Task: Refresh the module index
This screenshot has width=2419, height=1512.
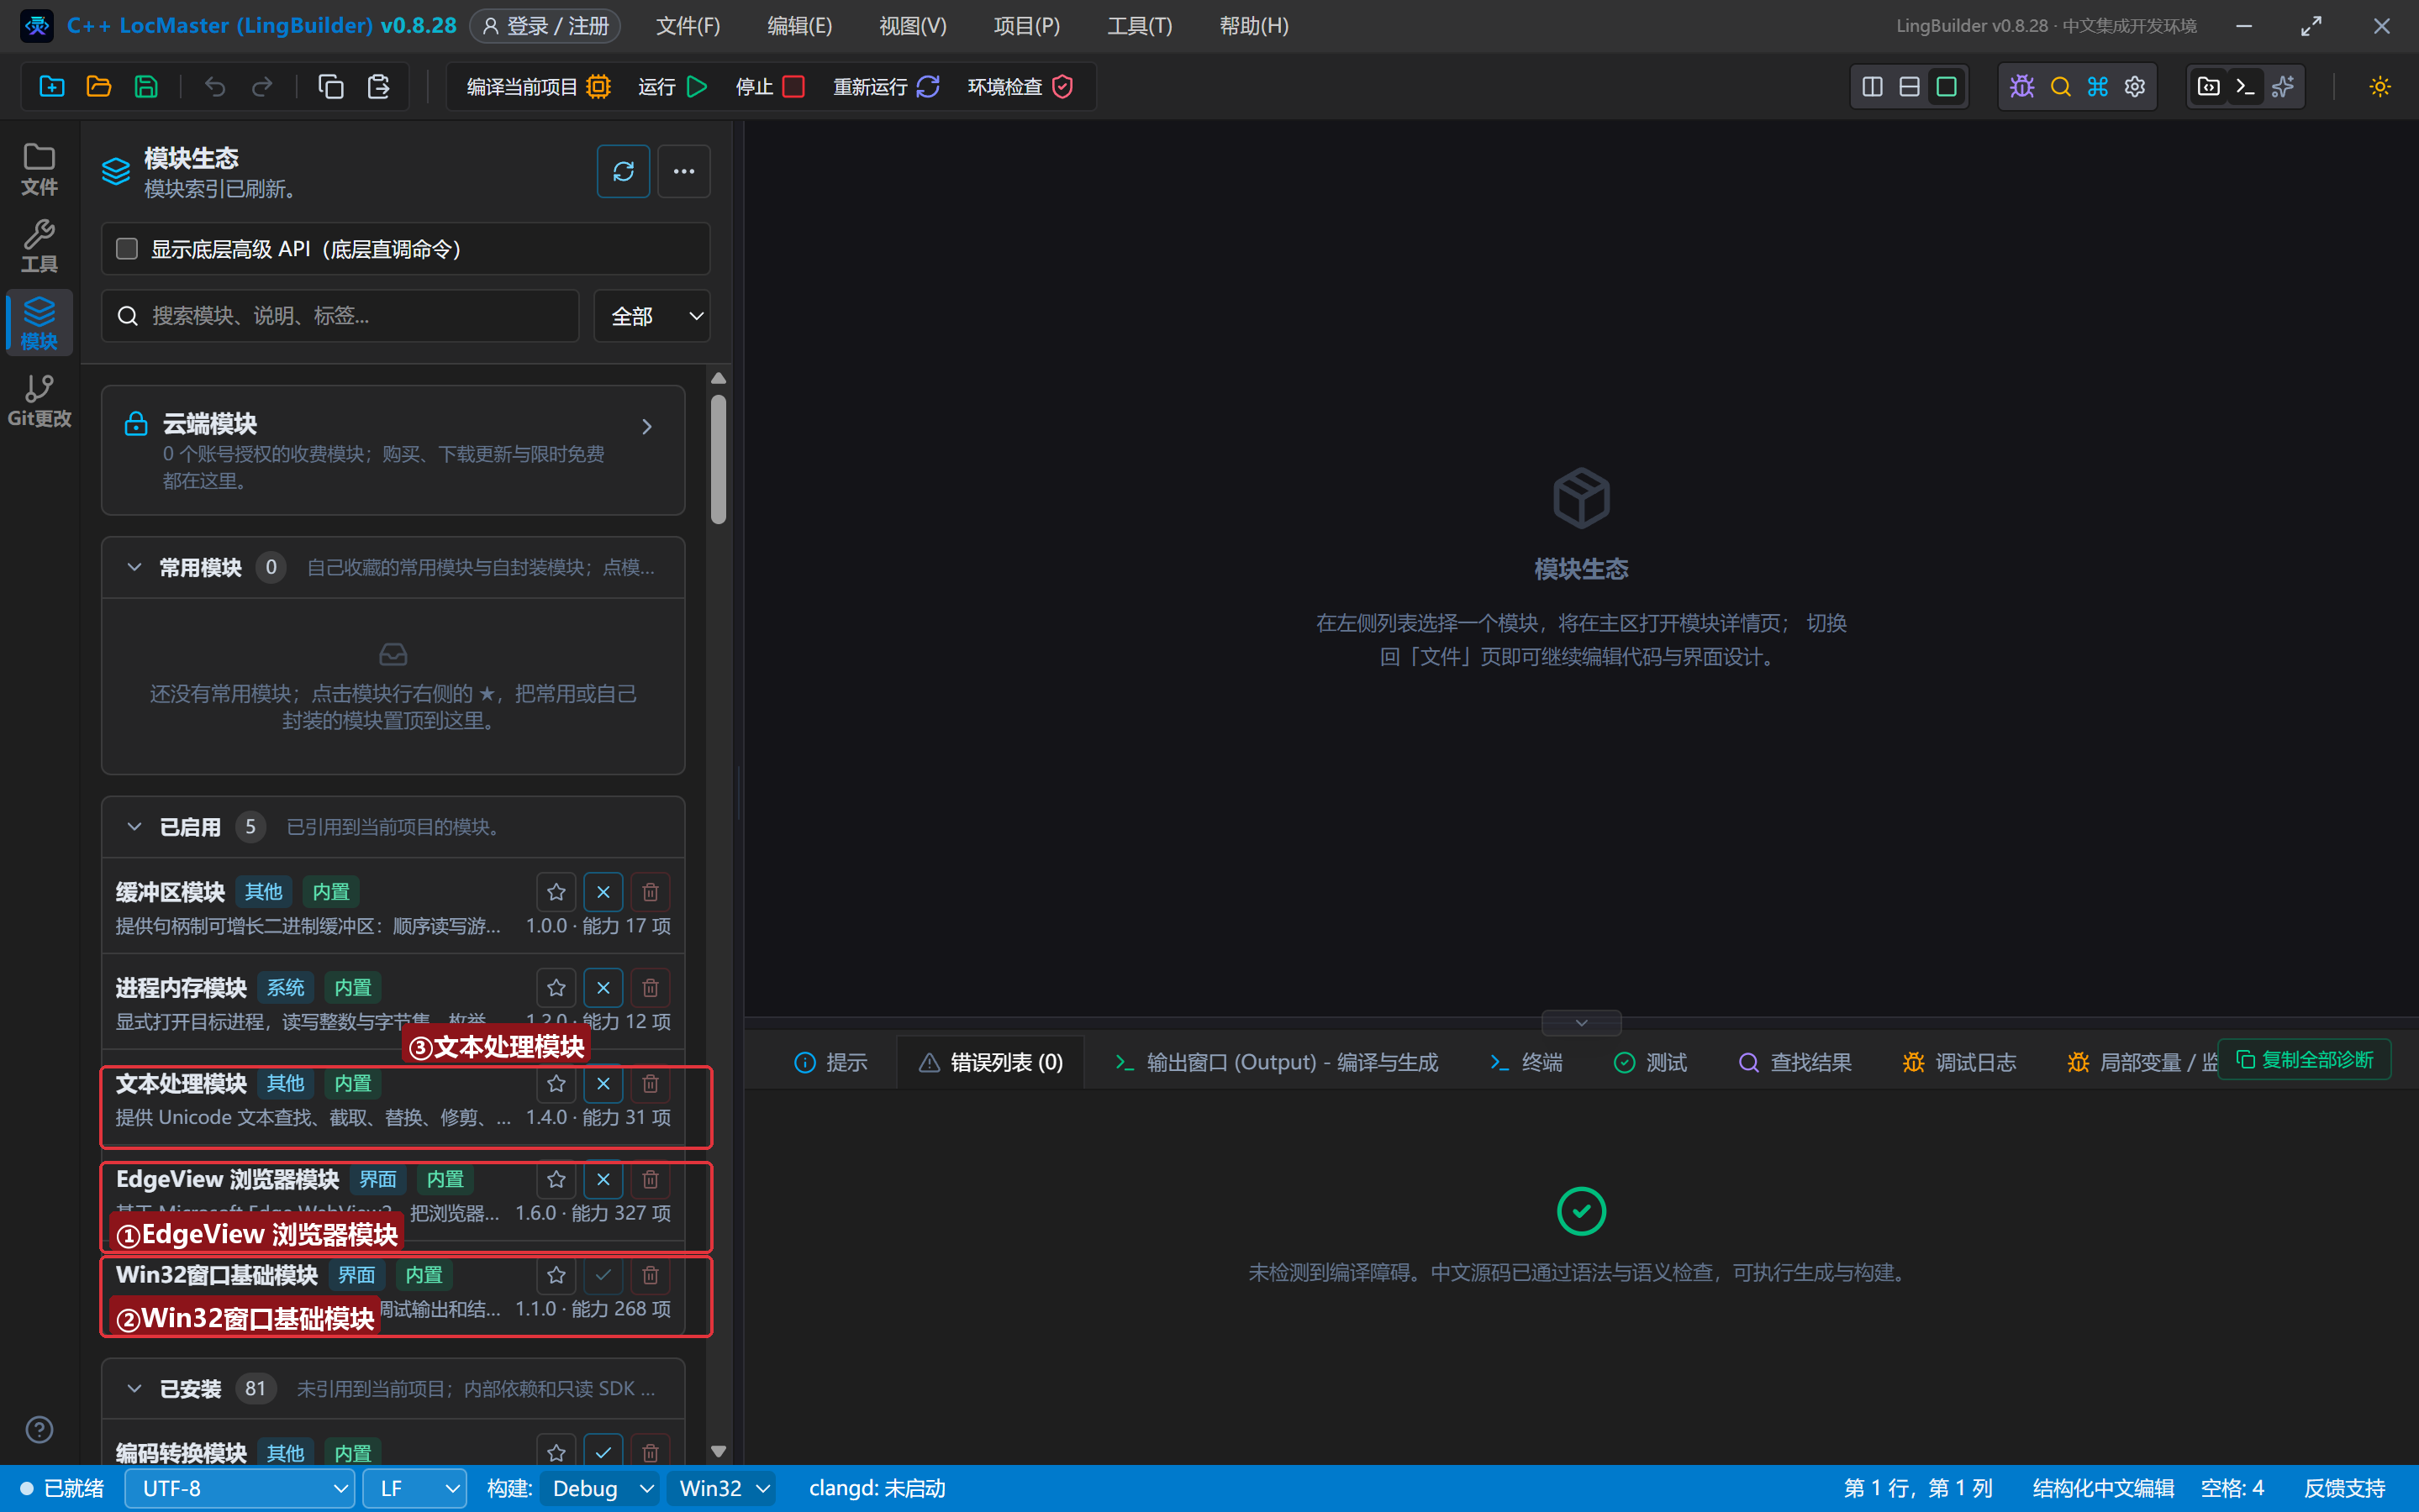Action: coord(624,171)
